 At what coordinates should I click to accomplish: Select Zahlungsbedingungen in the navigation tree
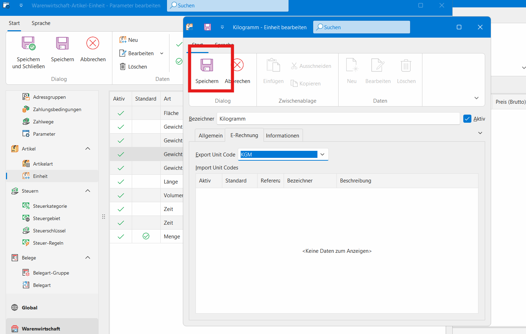[57, 109]
